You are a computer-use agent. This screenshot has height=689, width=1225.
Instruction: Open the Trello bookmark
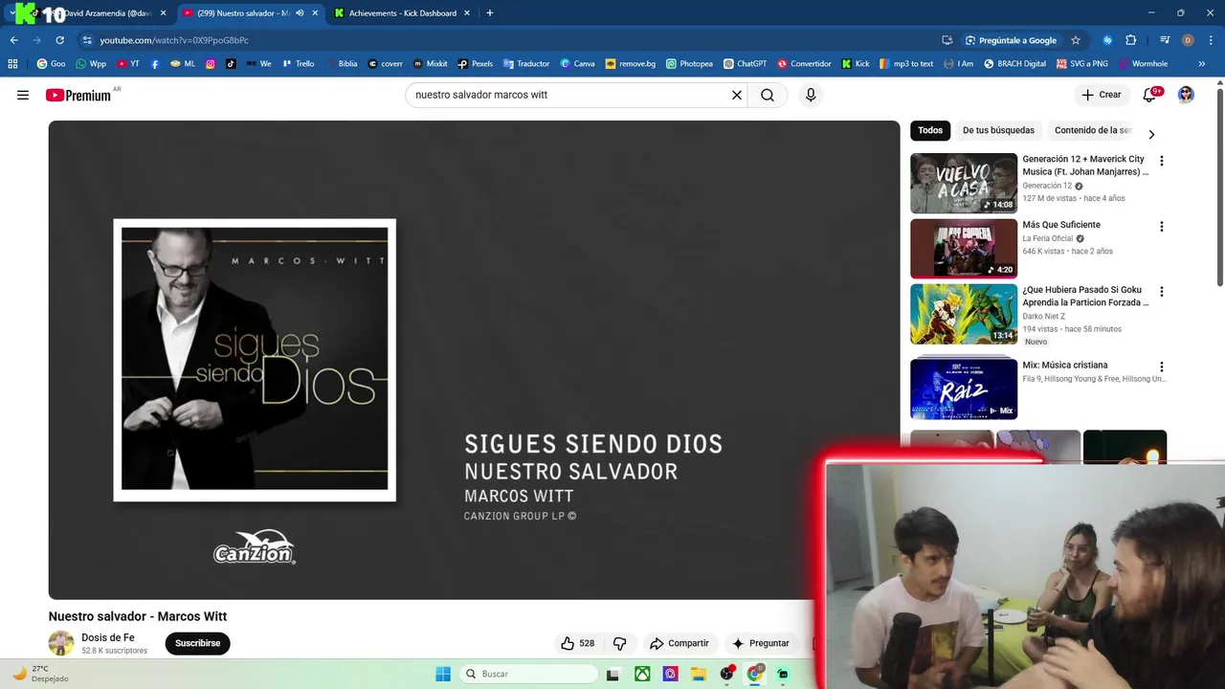(x=297, y=64)
